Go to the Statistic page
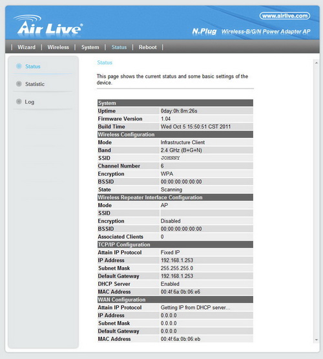Image resolution: width=323 pixels, height=359 pixels. pos(35,84)
